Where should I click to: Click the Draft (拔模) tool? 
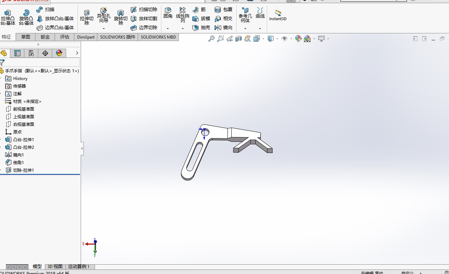(201, 18)
